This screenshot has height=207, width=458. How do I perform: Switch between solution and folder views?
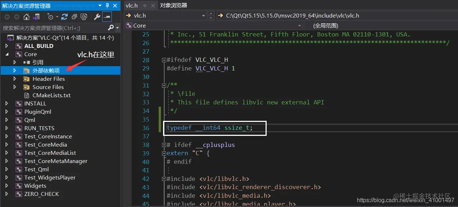(36, 17)
